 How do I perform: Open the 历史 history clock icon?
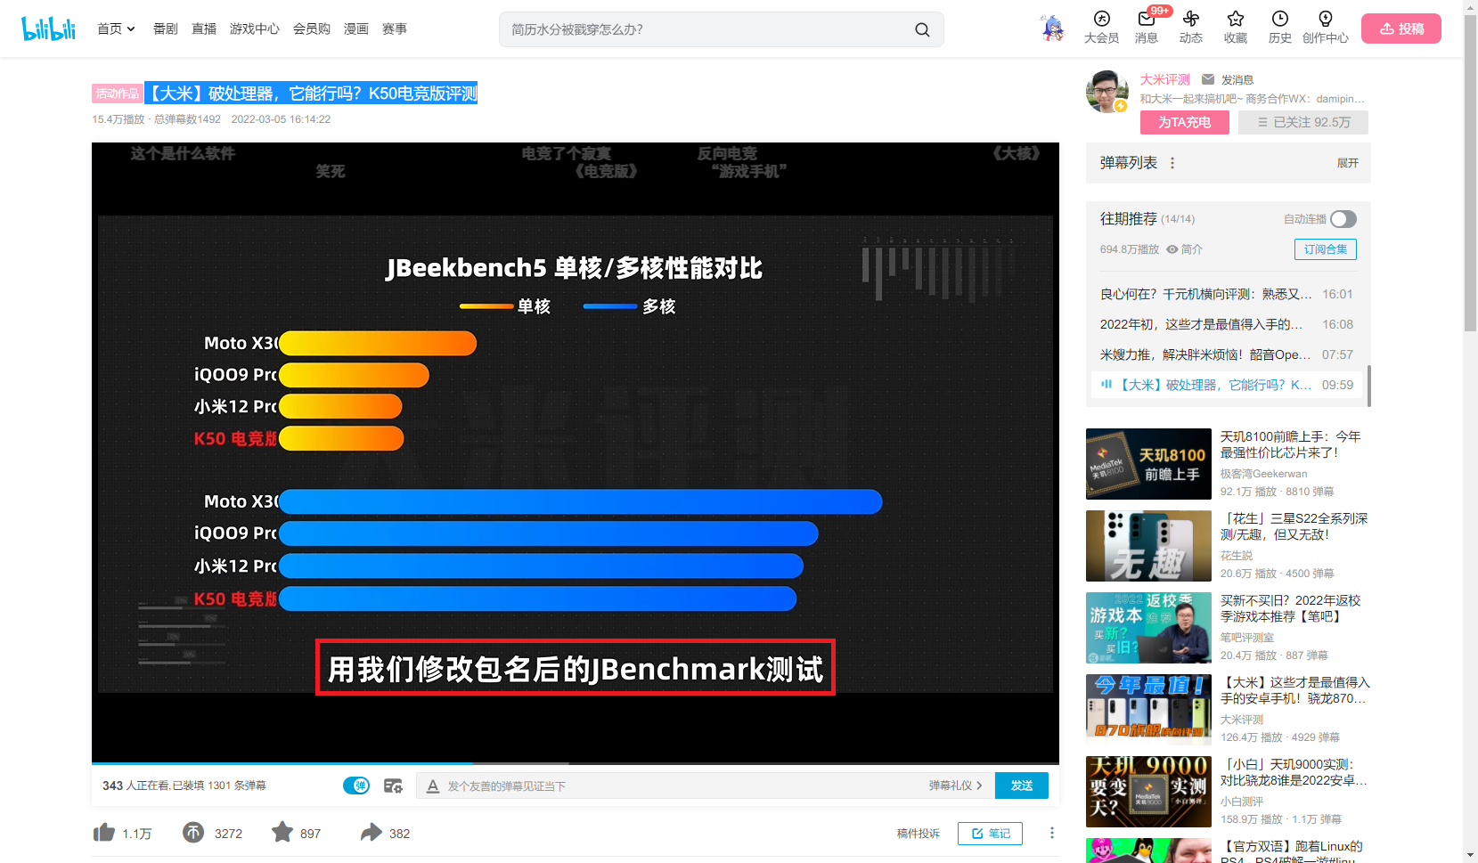[1280, 28]
